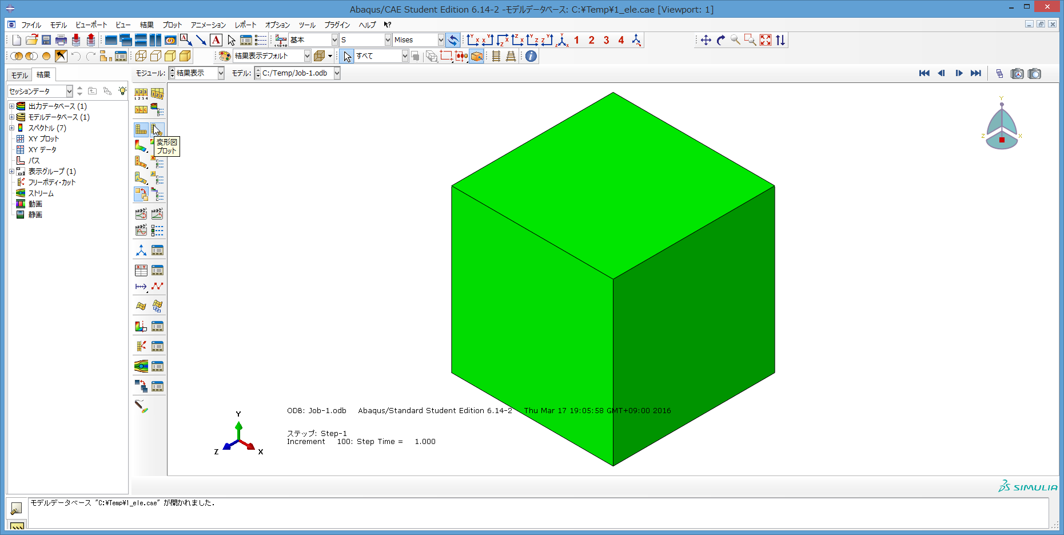Toggle the arrow selection tool beside すべて
Screen dimensions: 1064x535
point(347,56)
